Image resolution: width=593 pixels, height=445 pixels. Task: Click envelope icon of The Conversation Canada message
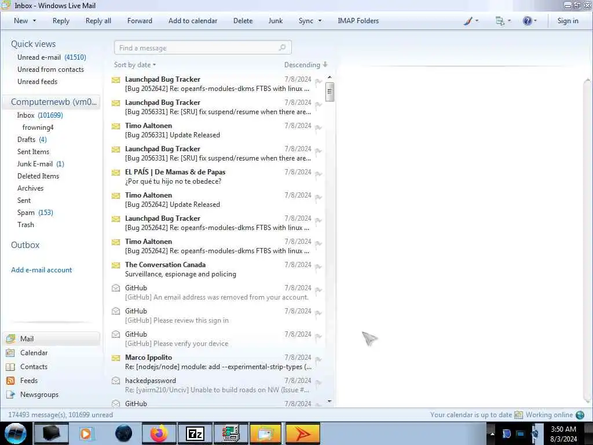pyautogui.click(x=116, y=265)
